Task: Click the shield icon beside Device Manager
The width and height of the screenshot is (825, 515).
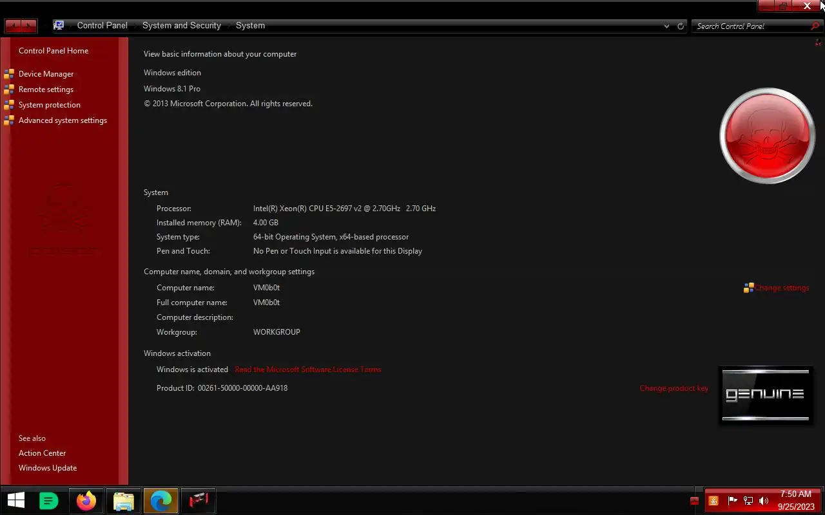Action: point(8,74)
